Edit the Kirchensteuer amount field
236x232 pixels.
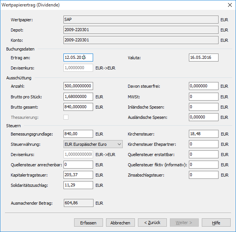203,134
